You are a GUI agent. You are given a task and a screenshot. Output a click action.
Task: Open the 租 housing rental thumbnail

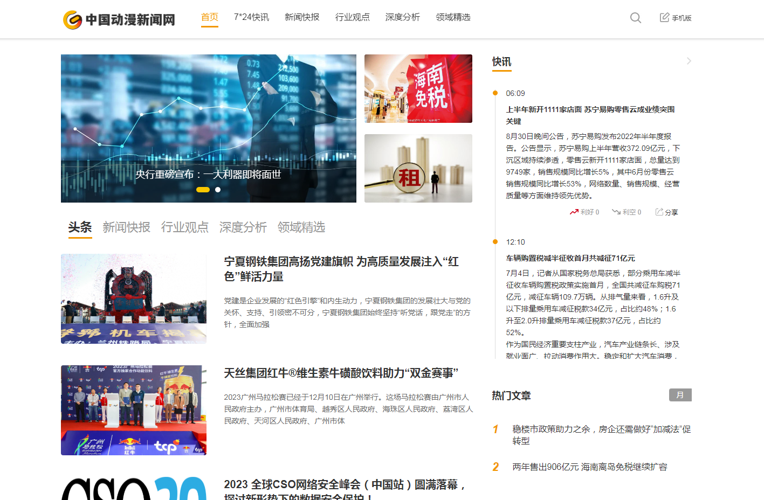point(418,168)
